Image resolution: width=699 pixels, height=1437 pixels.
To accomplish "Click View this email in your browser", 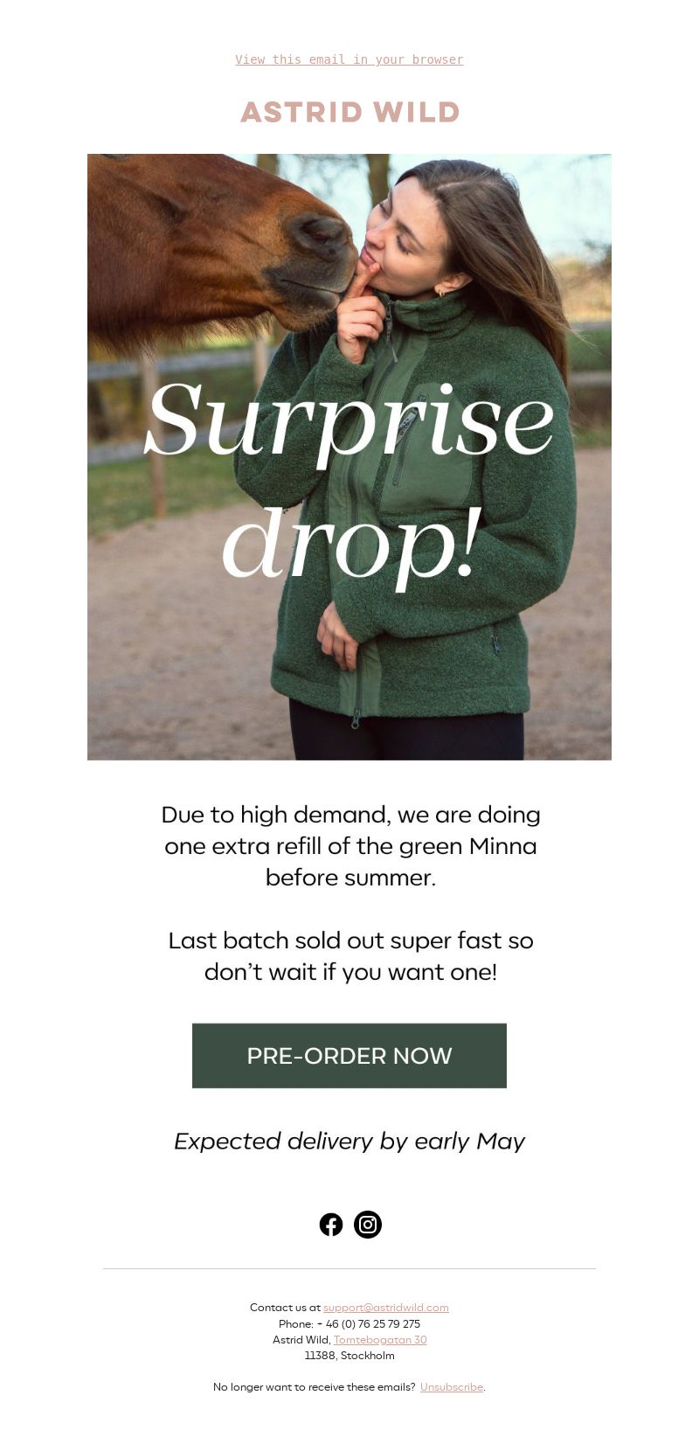I will tap(349, 59).
